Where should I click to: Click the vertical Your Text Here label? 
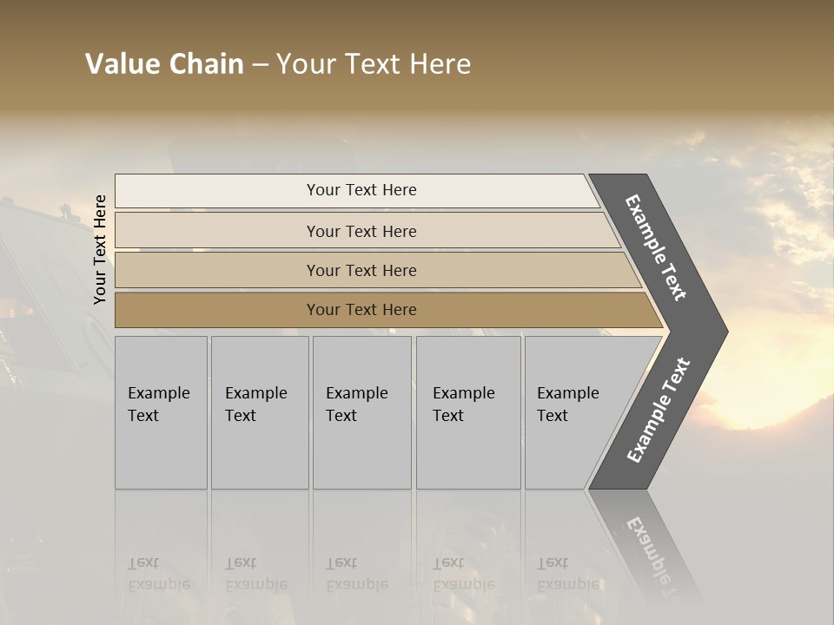click(x=100, y=250)
